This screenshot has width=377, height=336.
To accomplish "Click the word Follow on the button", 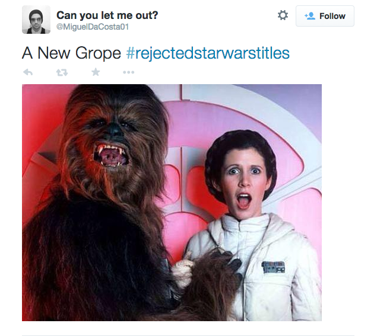I will [x=332, y=16].
